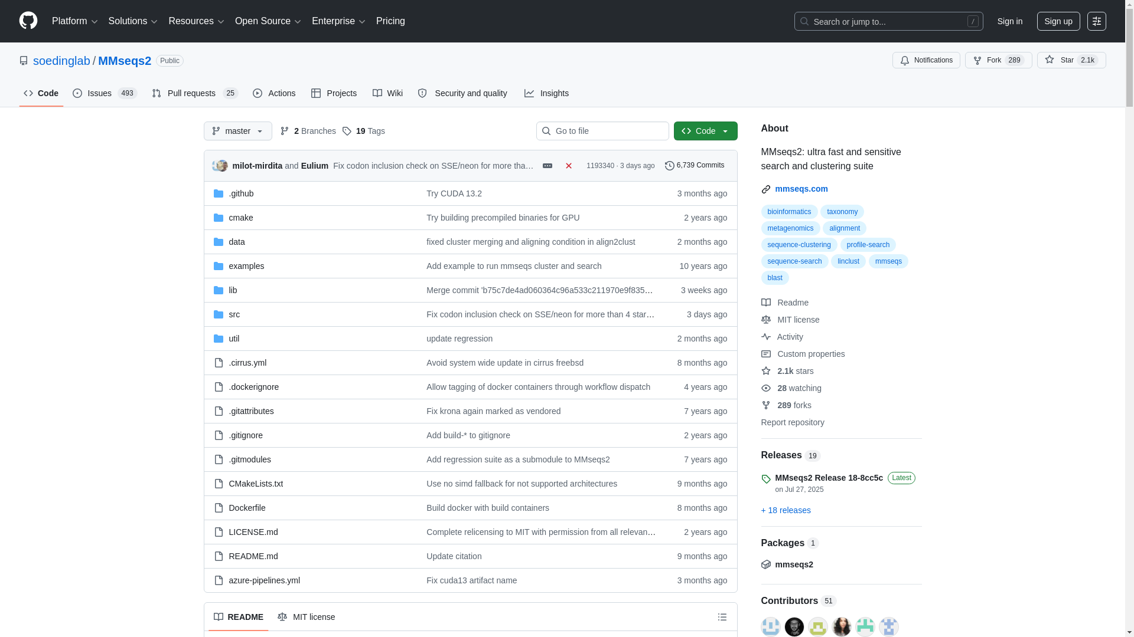Screen dimensions: 1134x637
Task: View the 28 watching link
Action: point(791,388)
